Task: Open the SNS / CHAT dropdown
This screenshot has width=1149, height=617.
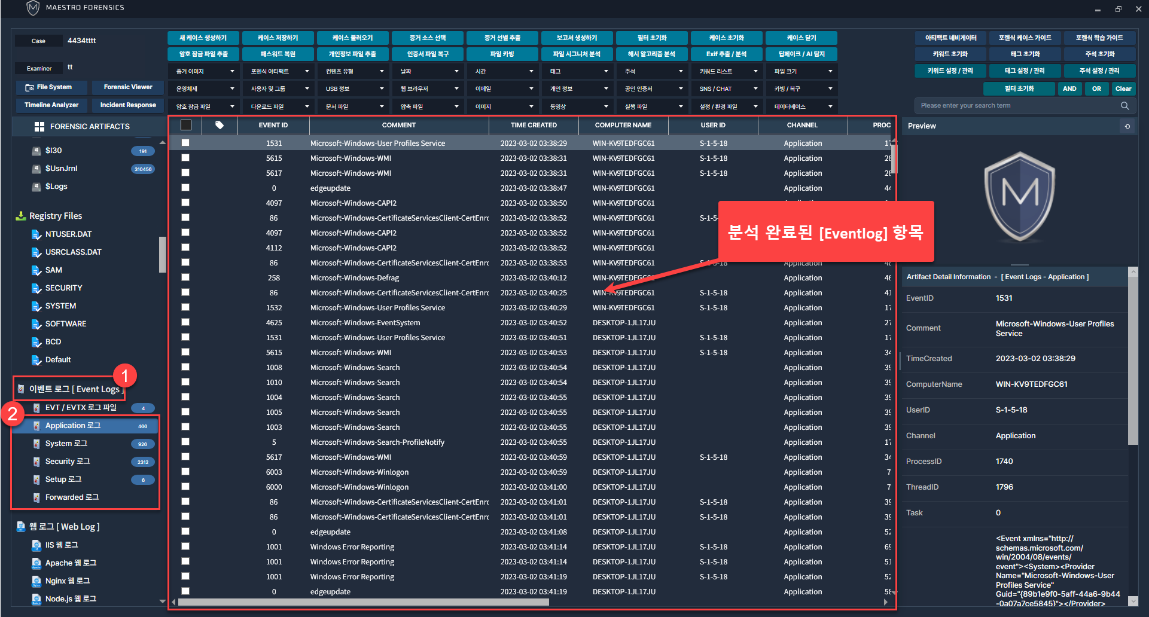Action: click(728, 89)
